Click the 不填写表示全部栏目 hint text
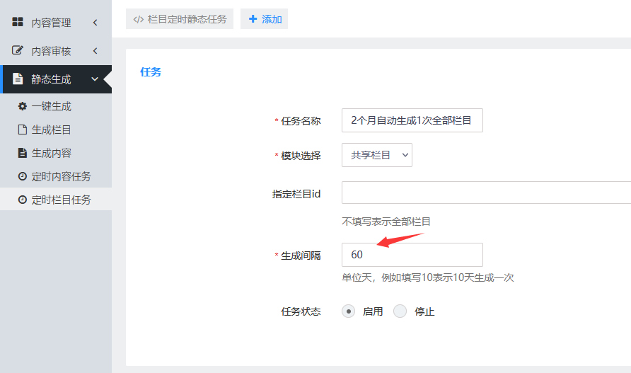Screen dimensions: 631x373 click(386, 222)
